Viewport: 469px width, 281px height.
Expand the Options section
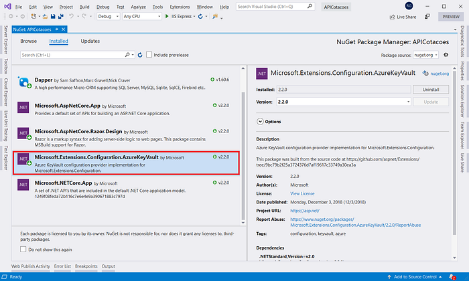pos(260,122)
